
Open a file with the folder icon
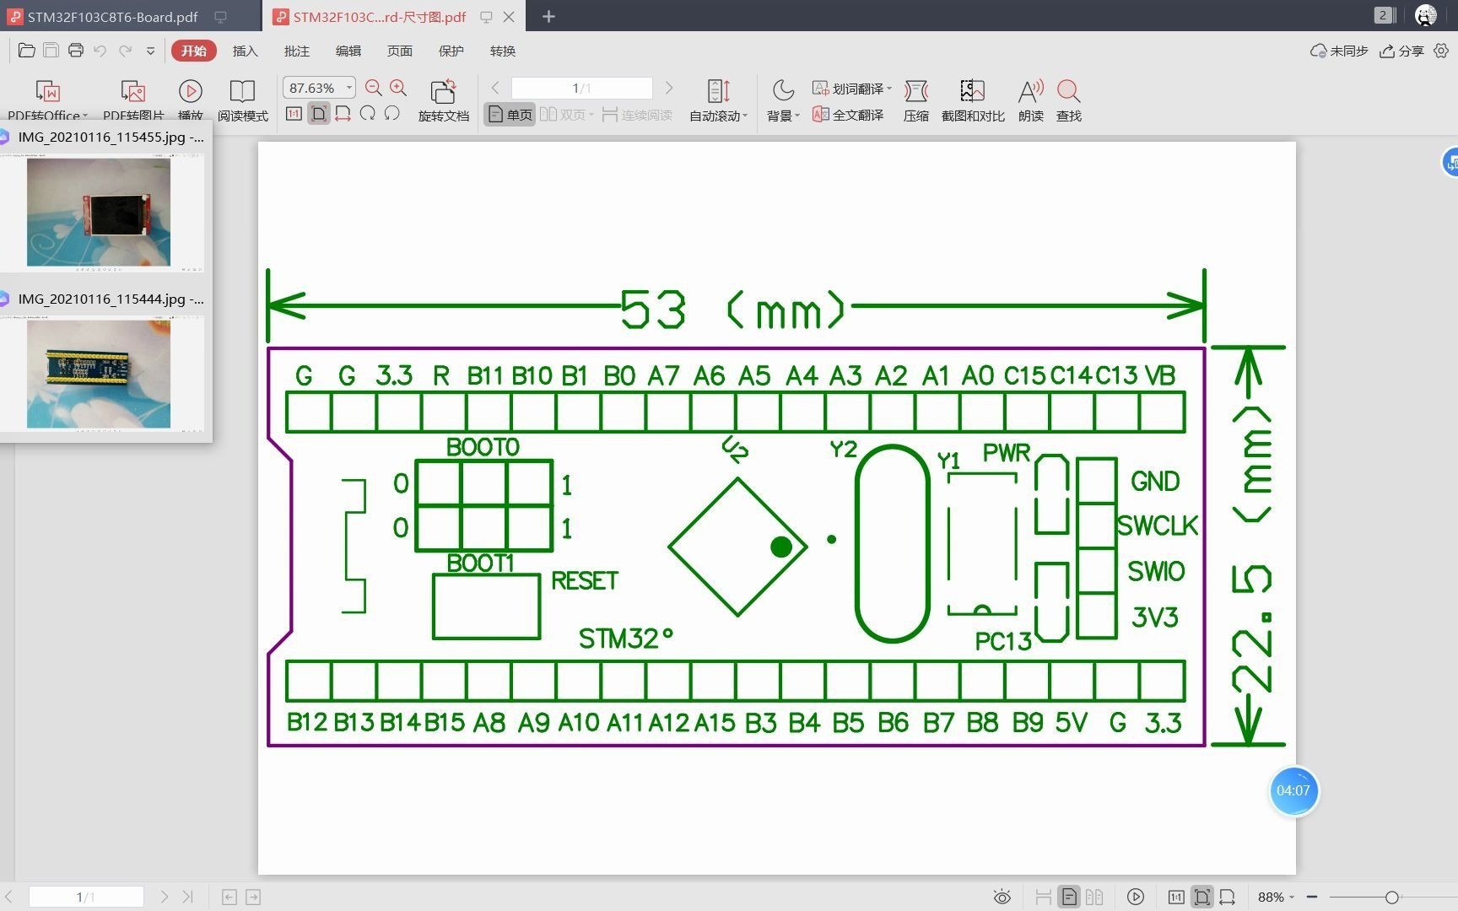tap(26, 51)
